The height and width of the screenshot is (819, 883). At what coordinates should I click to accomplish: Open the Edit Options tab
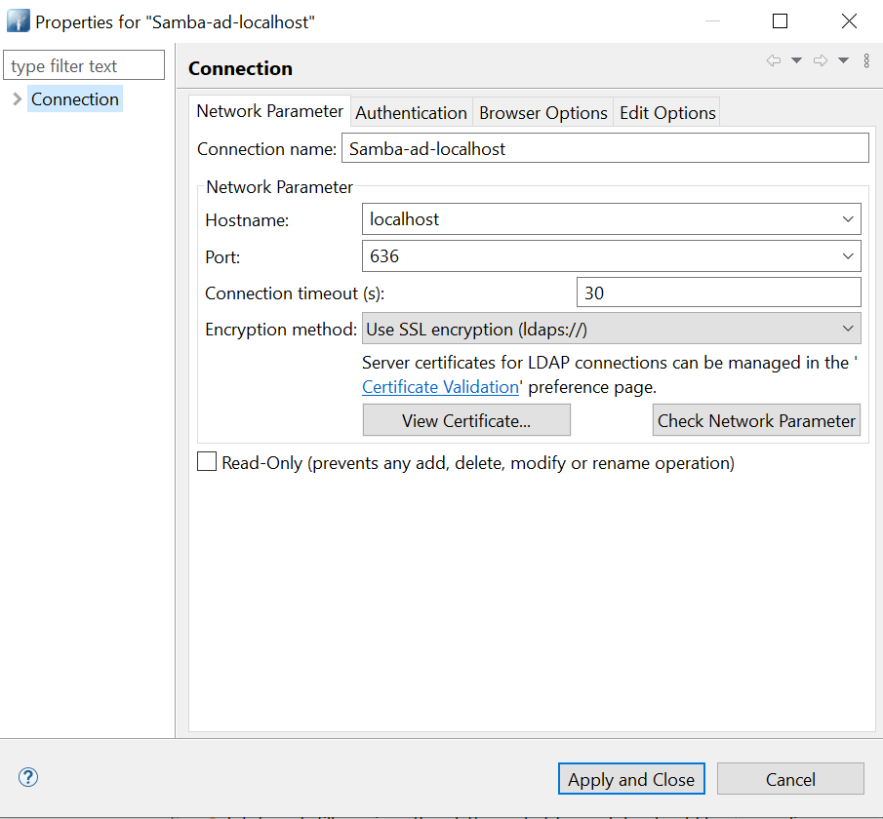(x=667, y=112)
